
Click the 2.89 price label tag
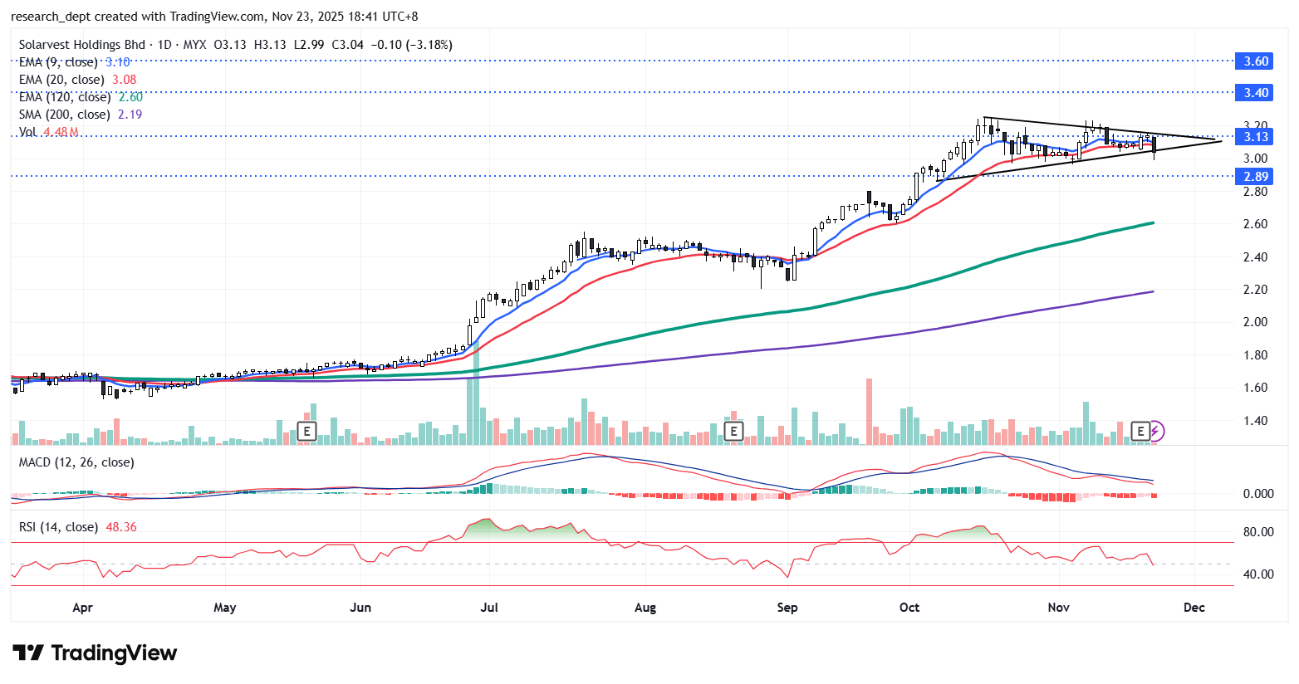tap(1255, 177)
